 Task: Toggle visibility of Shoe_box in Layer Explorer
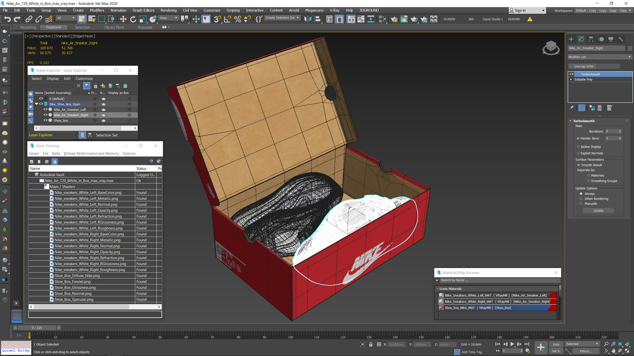[46, 120]
